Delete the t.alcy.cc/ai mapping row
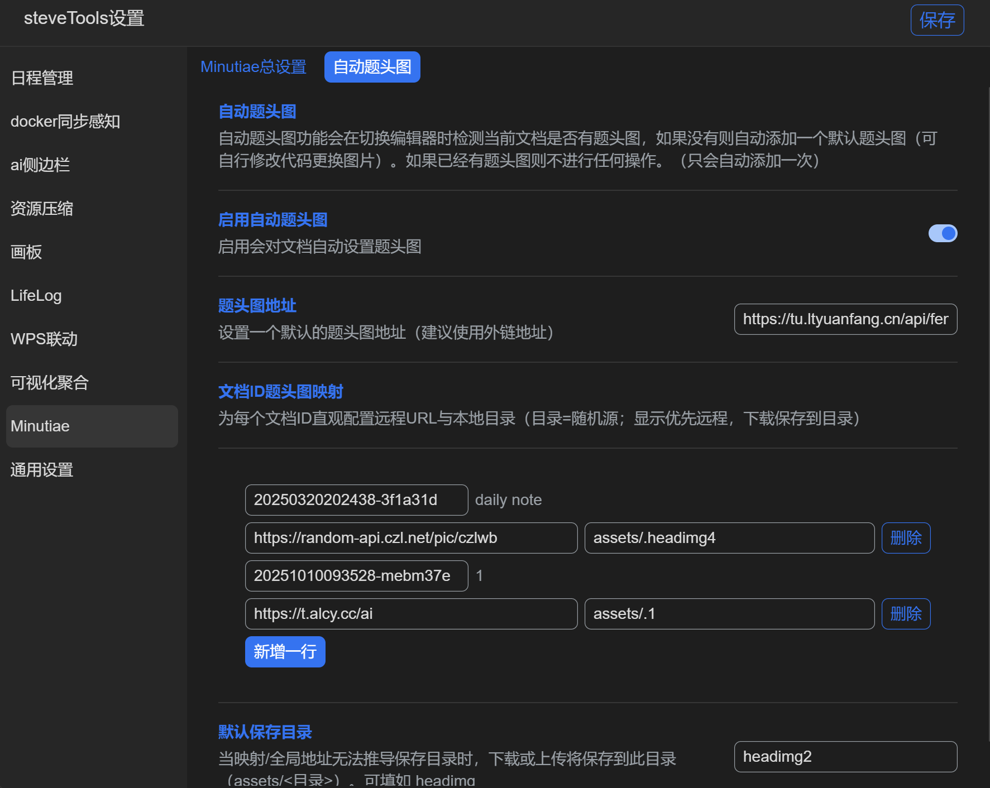The image size is (990, 788). coord(905,614)
